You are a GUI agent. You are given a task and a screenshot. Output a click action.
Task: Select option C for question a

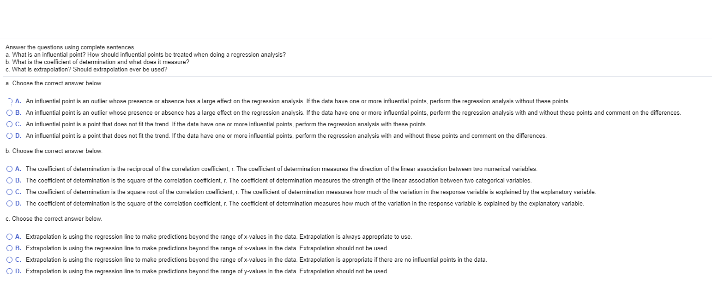9,124
